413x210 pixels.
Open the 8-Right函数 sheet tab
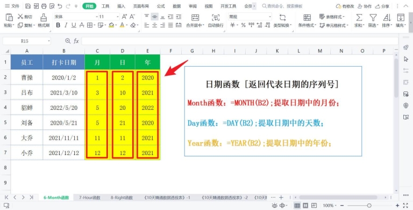coord(122,197)
